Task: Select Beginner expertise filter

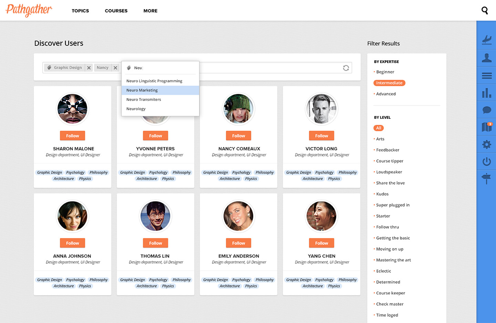Action: pos(385,72)
